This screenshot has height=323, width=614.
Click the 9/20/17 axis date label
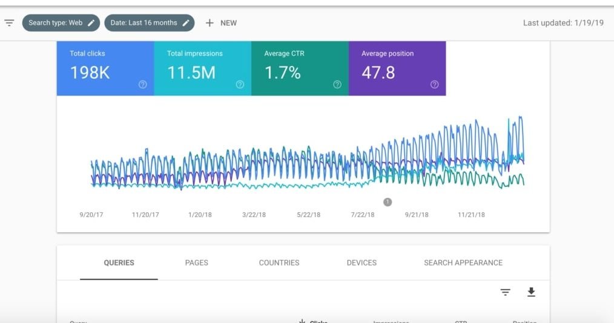91,215
